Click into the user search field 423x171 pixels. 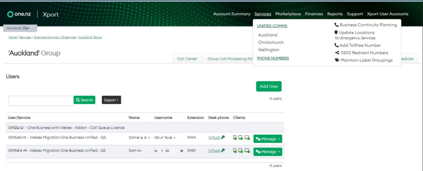(x=41, y=101)
